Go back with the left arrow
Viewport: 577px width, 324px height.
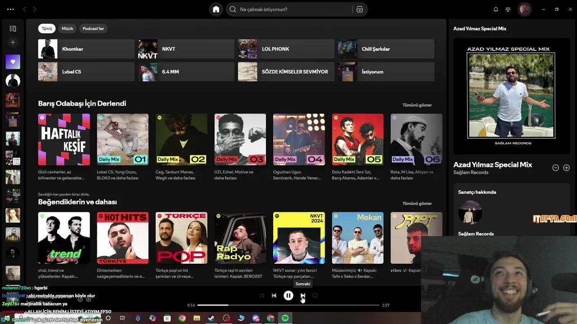(25, 9)
